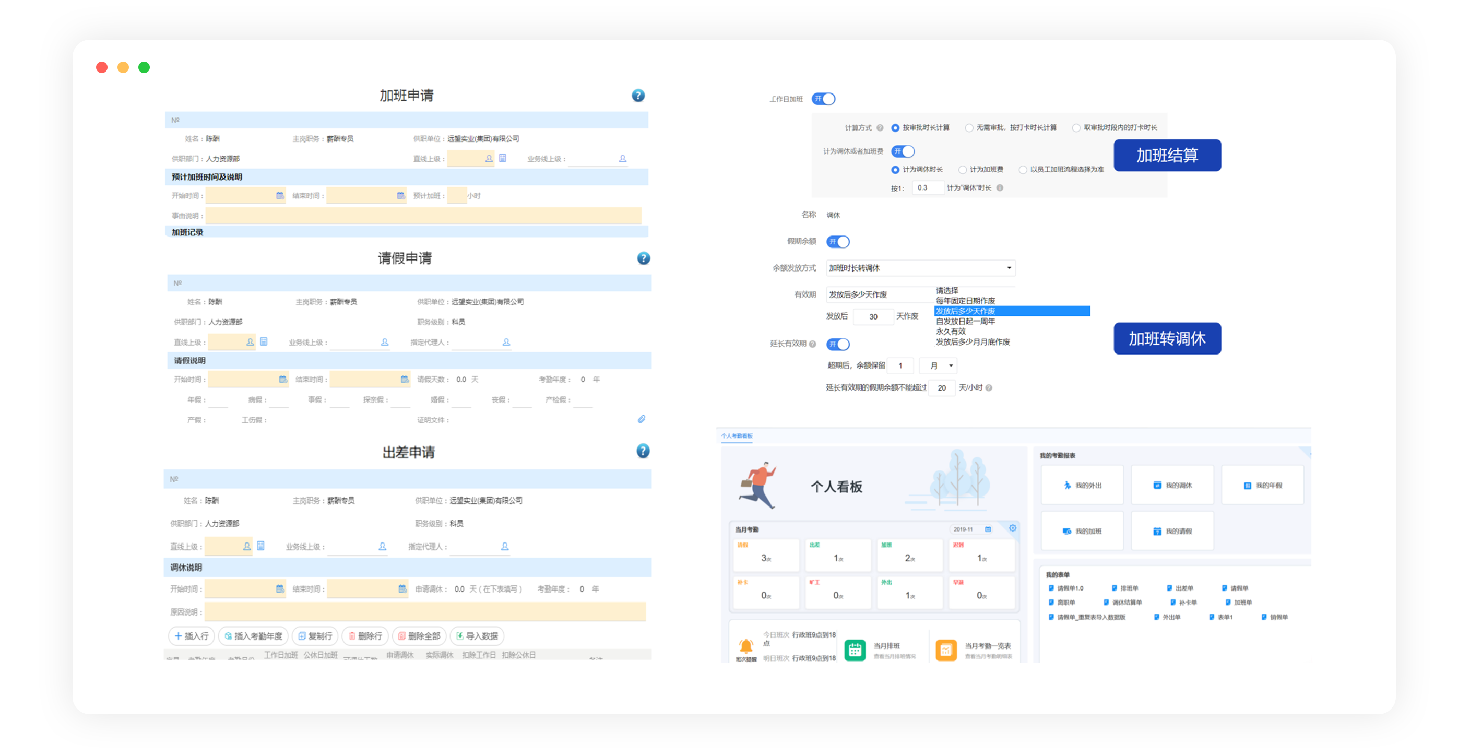Click person icon for 指定代理人 in 请假申请

(506, 342)
